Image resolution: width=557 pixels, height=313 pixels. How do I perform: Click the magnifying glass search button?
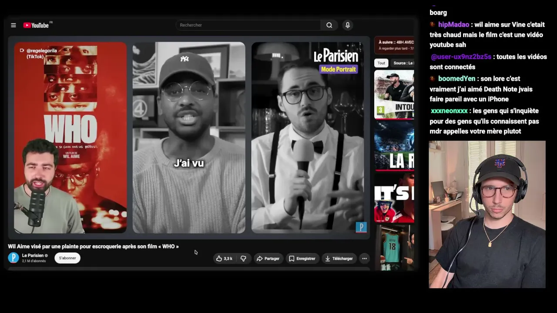point(329,25)
